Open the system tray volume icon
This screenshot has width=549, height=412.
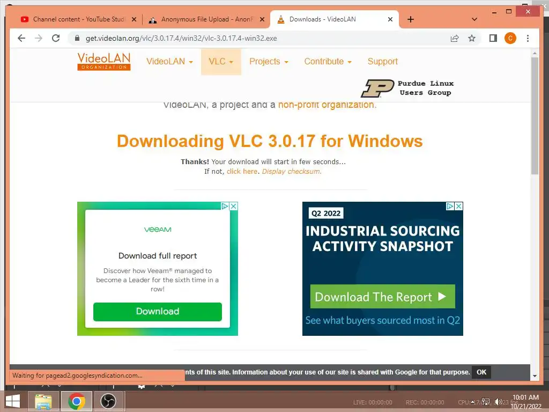498,402
